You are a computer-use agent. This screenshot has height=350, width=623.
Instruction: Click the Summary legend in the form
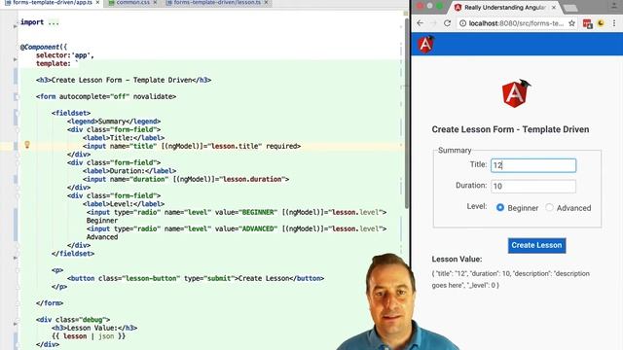pos(455,151)
